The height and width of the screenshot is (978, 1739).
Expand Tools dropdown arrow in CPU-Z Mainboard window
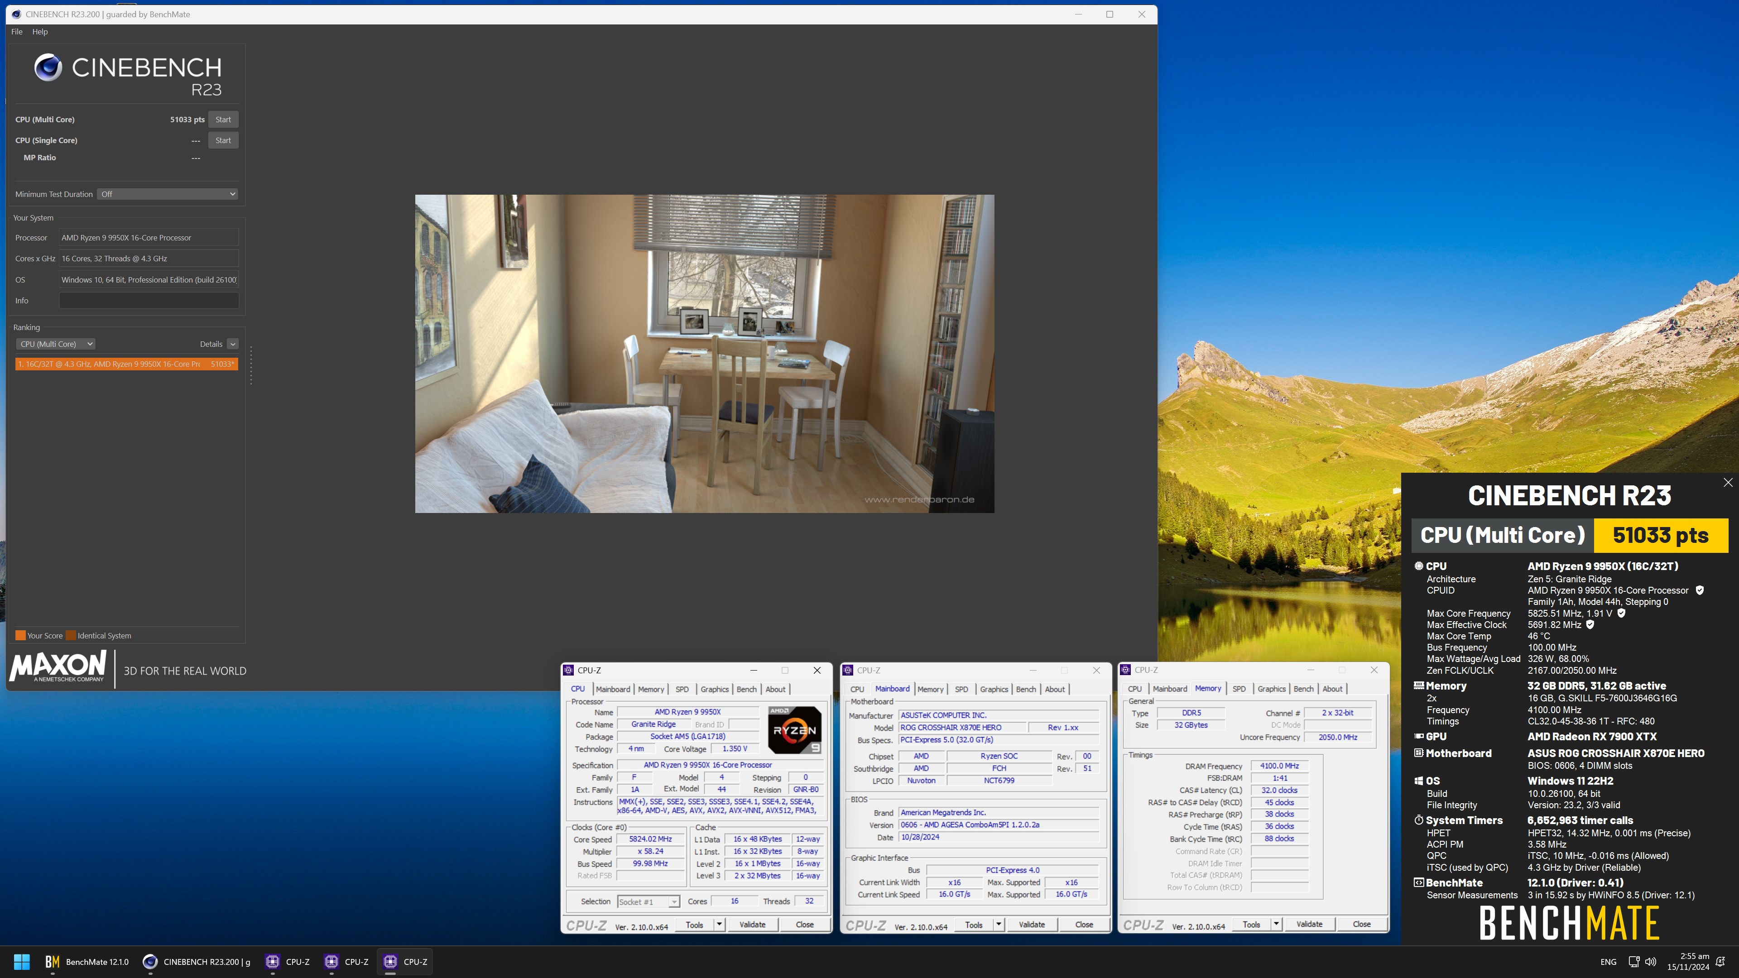tap(999, 925)
